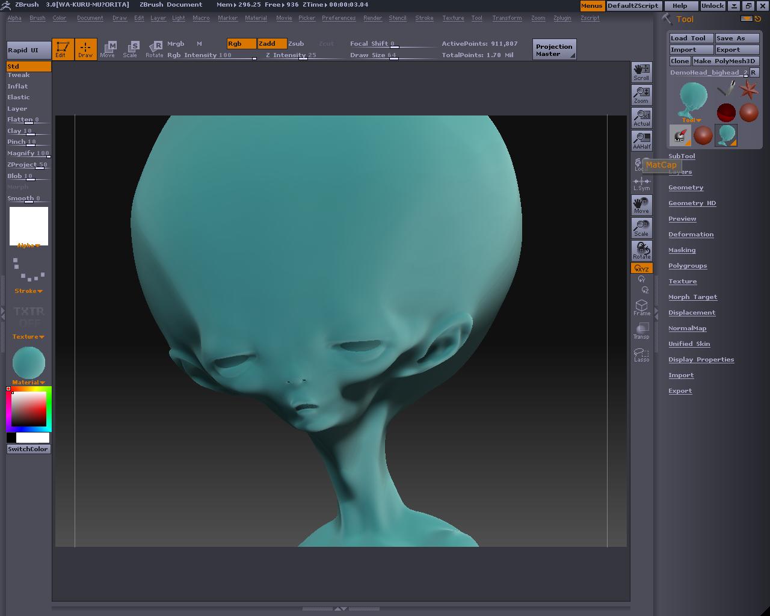The width and height of the screenshot is (770, 616).
Task: Open the Stroke type popup
Action: tap(29, 276)
